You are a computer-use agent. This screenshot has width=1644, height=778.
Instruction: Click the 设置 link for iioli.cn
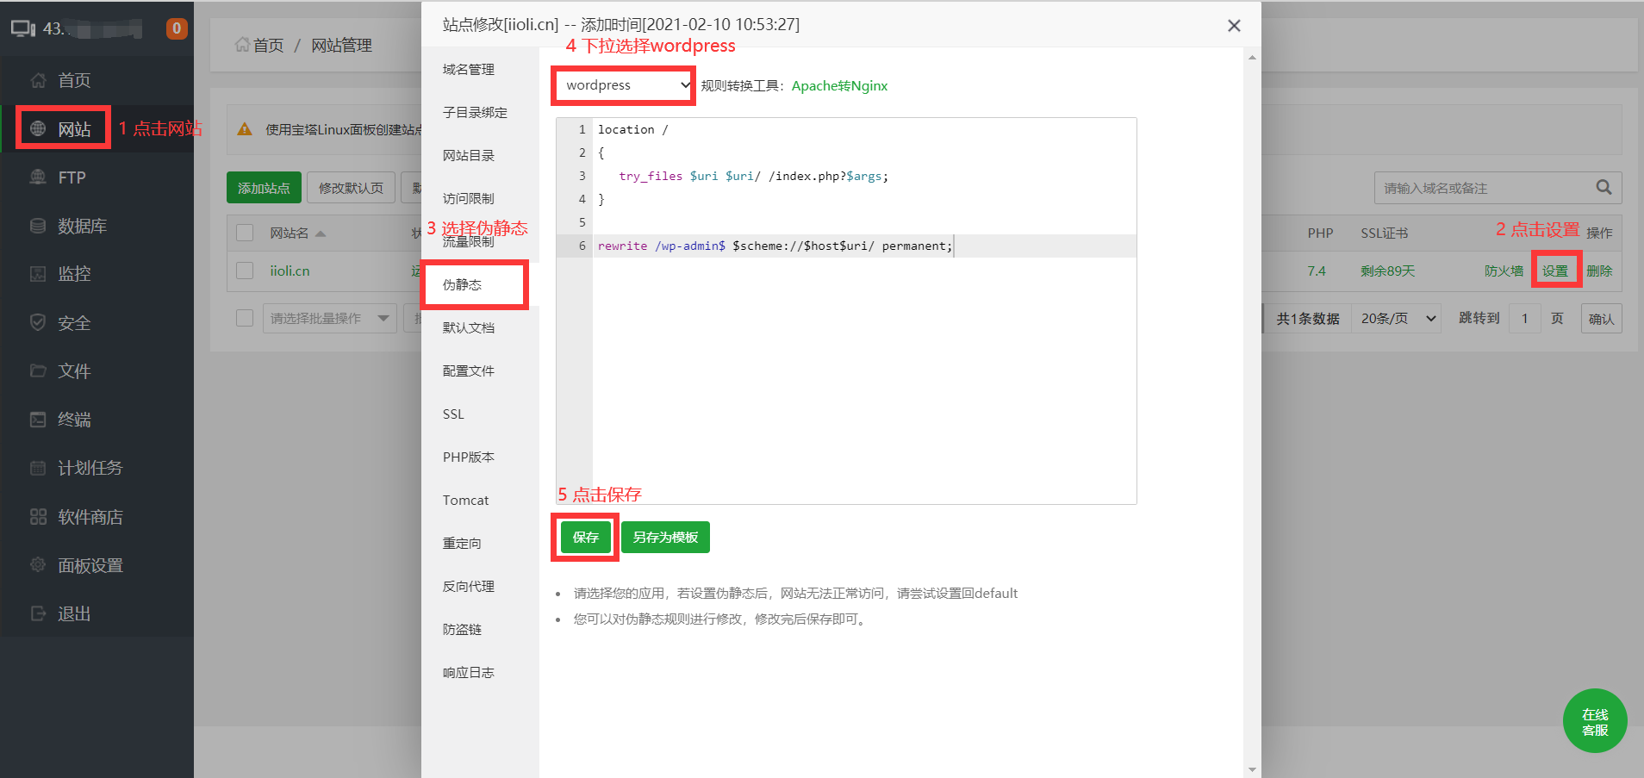[1555, 271]
